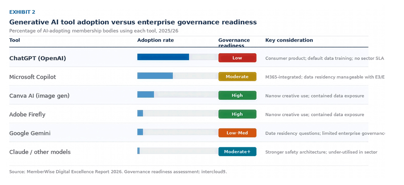This screenshot has height=185, width=404.
Task: Click the Microsoft Copilot adoption bar
Action: pos(155,76)
